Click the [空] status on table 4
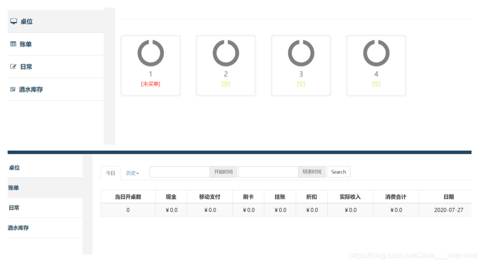The width and height of the screenshot is (482, 264). (x=376, y=84)
